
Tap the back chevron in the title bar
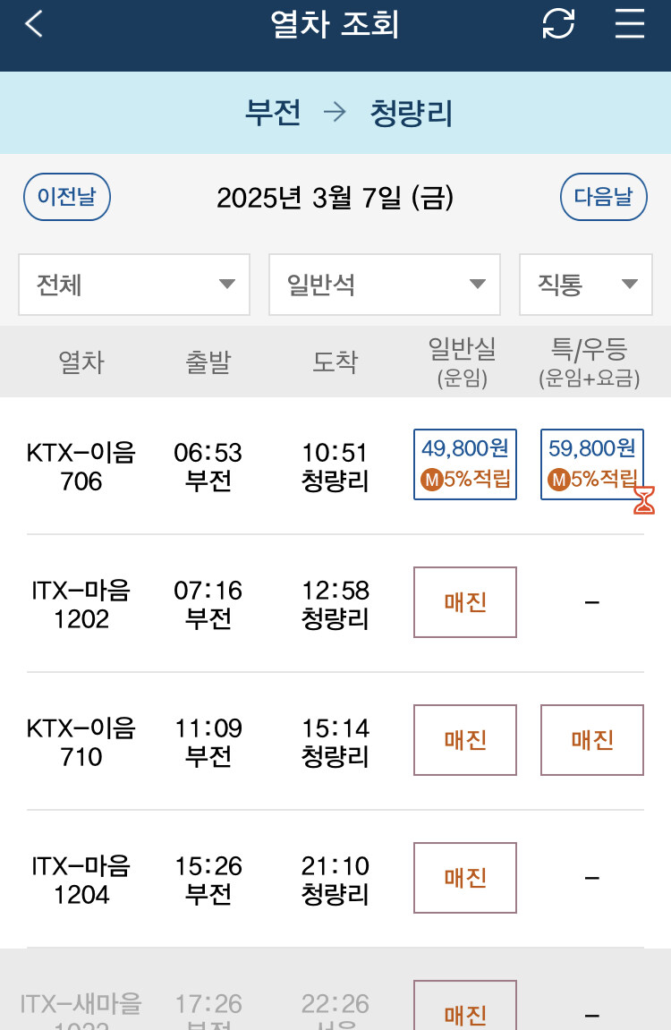(x=33, y=24)
